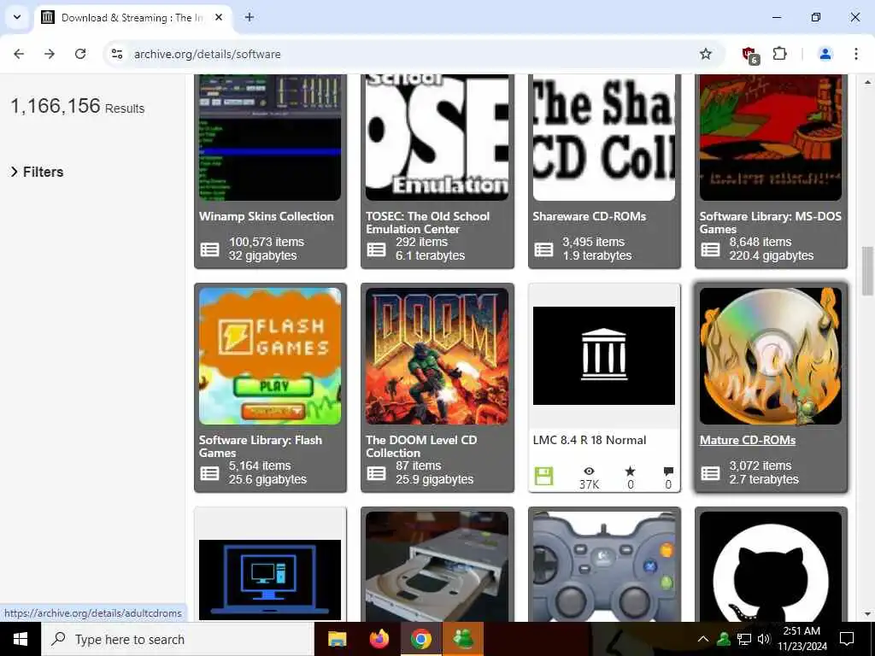Click the '2.7 terabytes' text

tap(763, 479)
